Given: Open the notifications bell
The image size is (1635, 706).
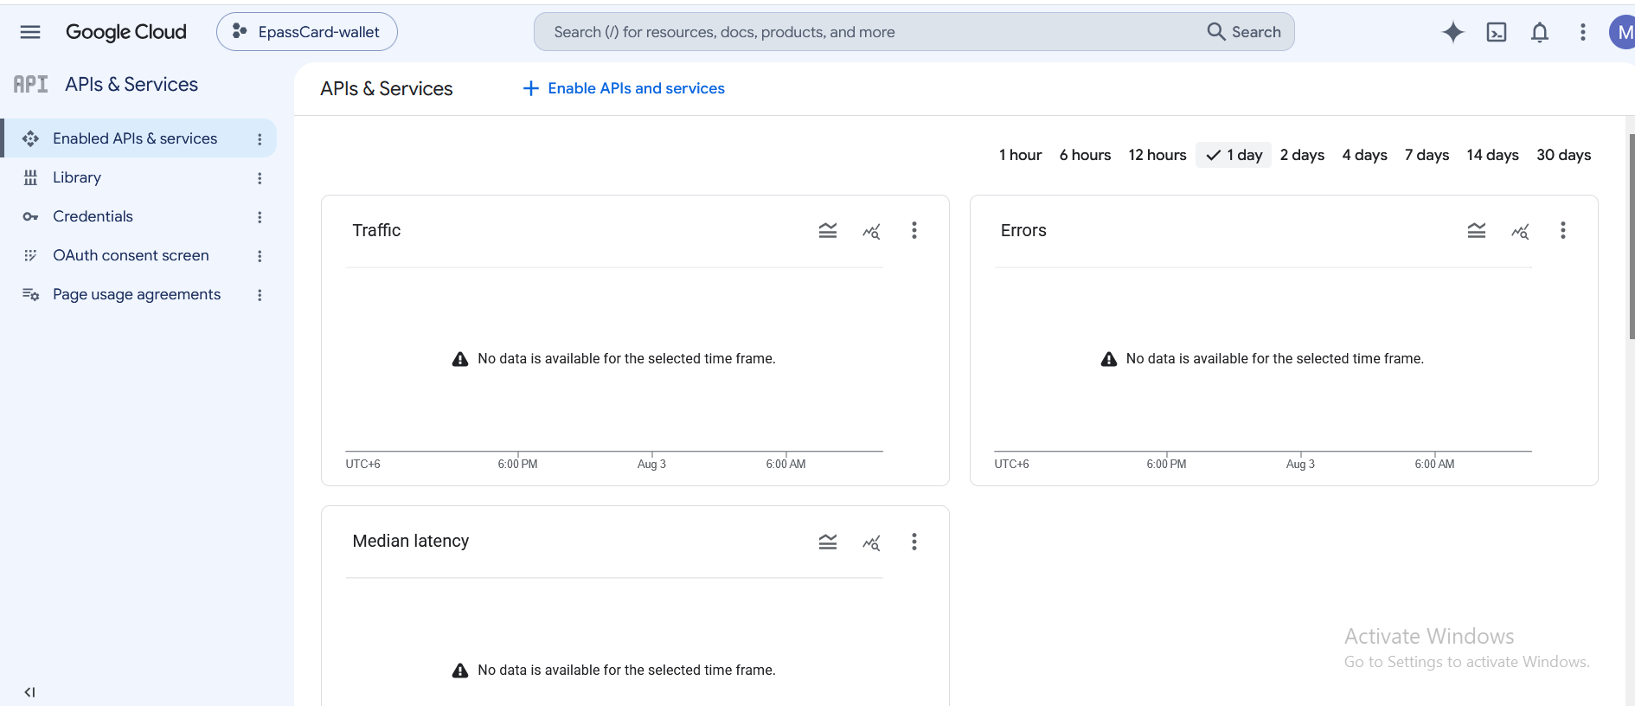Looking at the screenshot, I should (1540, 32).
